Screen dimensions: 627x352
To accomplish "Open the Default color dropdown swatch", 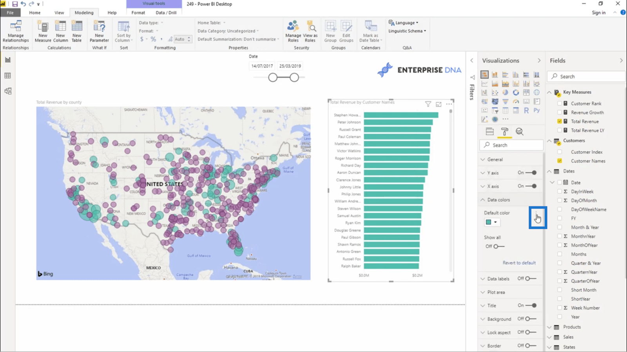I will [491, 222].
